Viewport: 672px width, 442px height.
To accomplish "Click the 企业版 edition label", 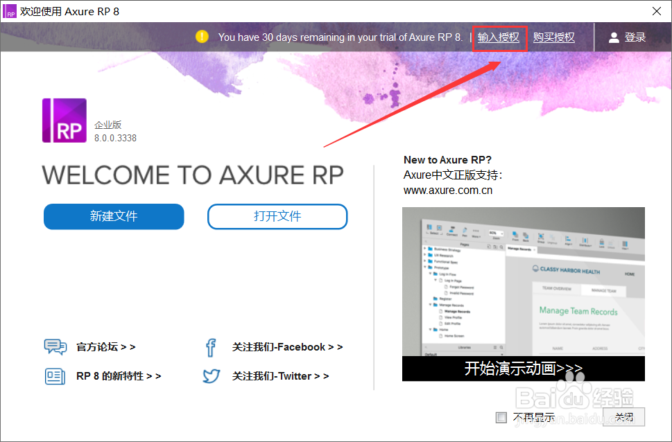I will coord(108,125).
